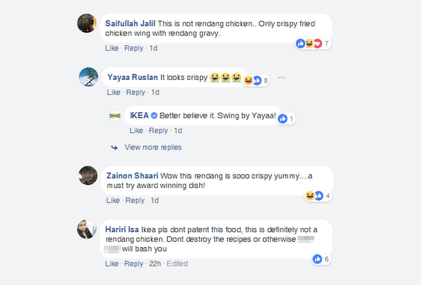Screen dimensions: 421x285
Task: Click the like count on Hariri Isa's comment
Action: pos(321,259)
